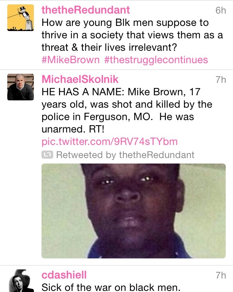The height and width of the screenshot is (292, 233).
Task: Open the tweet about young Blk men thriving
Action: coord(132,35)
